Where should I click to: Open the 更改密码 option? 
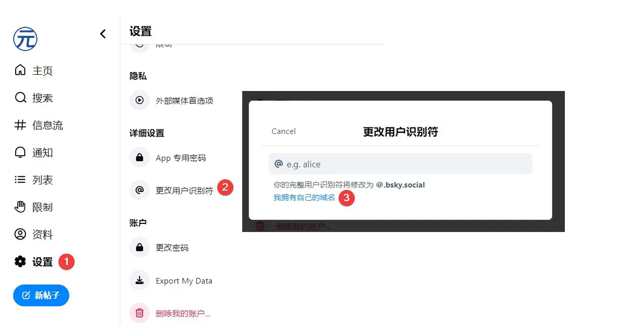[x=139, y=247]
